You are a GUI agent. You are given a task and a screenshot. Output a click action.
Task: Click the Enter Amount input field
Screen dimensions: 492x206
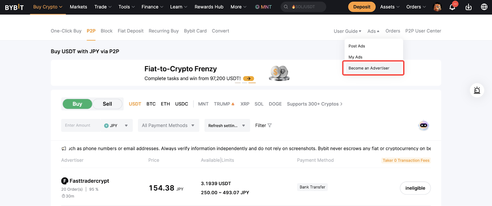point(81,126)
